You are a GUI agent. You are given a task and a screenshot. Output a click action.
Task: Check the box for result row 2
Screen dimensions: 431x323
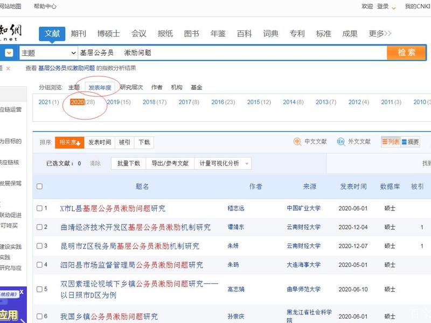click(x=39, y=227)
